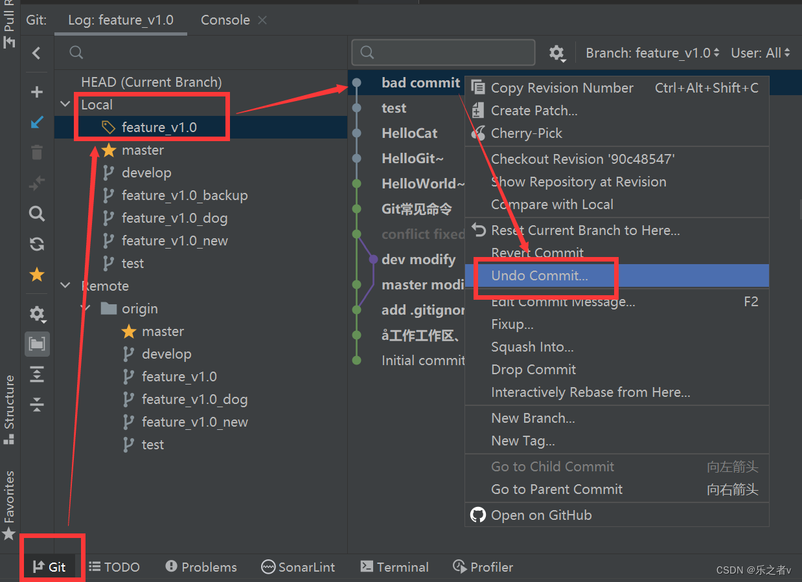This screenshot has width=802, height=582.
Task: Open the TODO tool window
Action: 114,567
